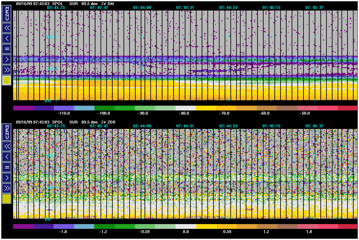Image resolution: width=359 pixels, height=240 pixels.
Task: Click the positive 1.2 label under ZDR color bar
Action: click(x=266, y=231)
